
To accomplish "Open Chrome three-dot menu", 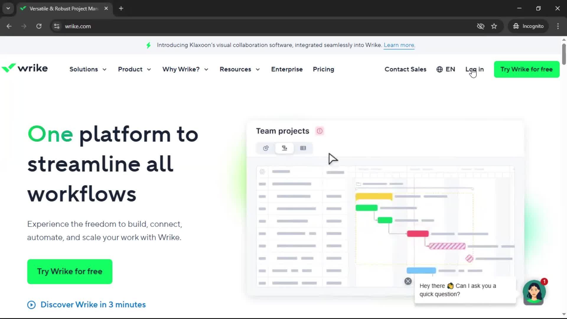I will click(558, 26).
